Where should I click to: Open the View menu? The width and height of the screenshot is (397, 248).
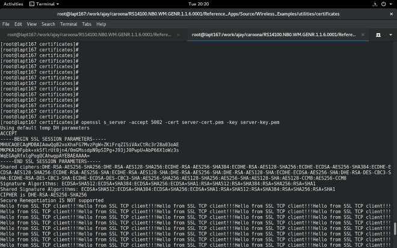pyautogui.click(x=31, y=24)
